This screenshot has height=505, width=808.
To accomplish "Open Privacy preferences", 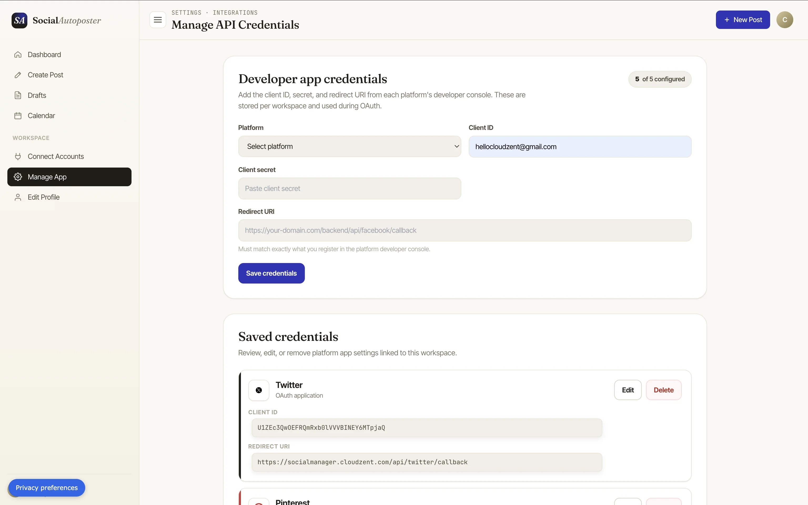I will click(47, 488).
